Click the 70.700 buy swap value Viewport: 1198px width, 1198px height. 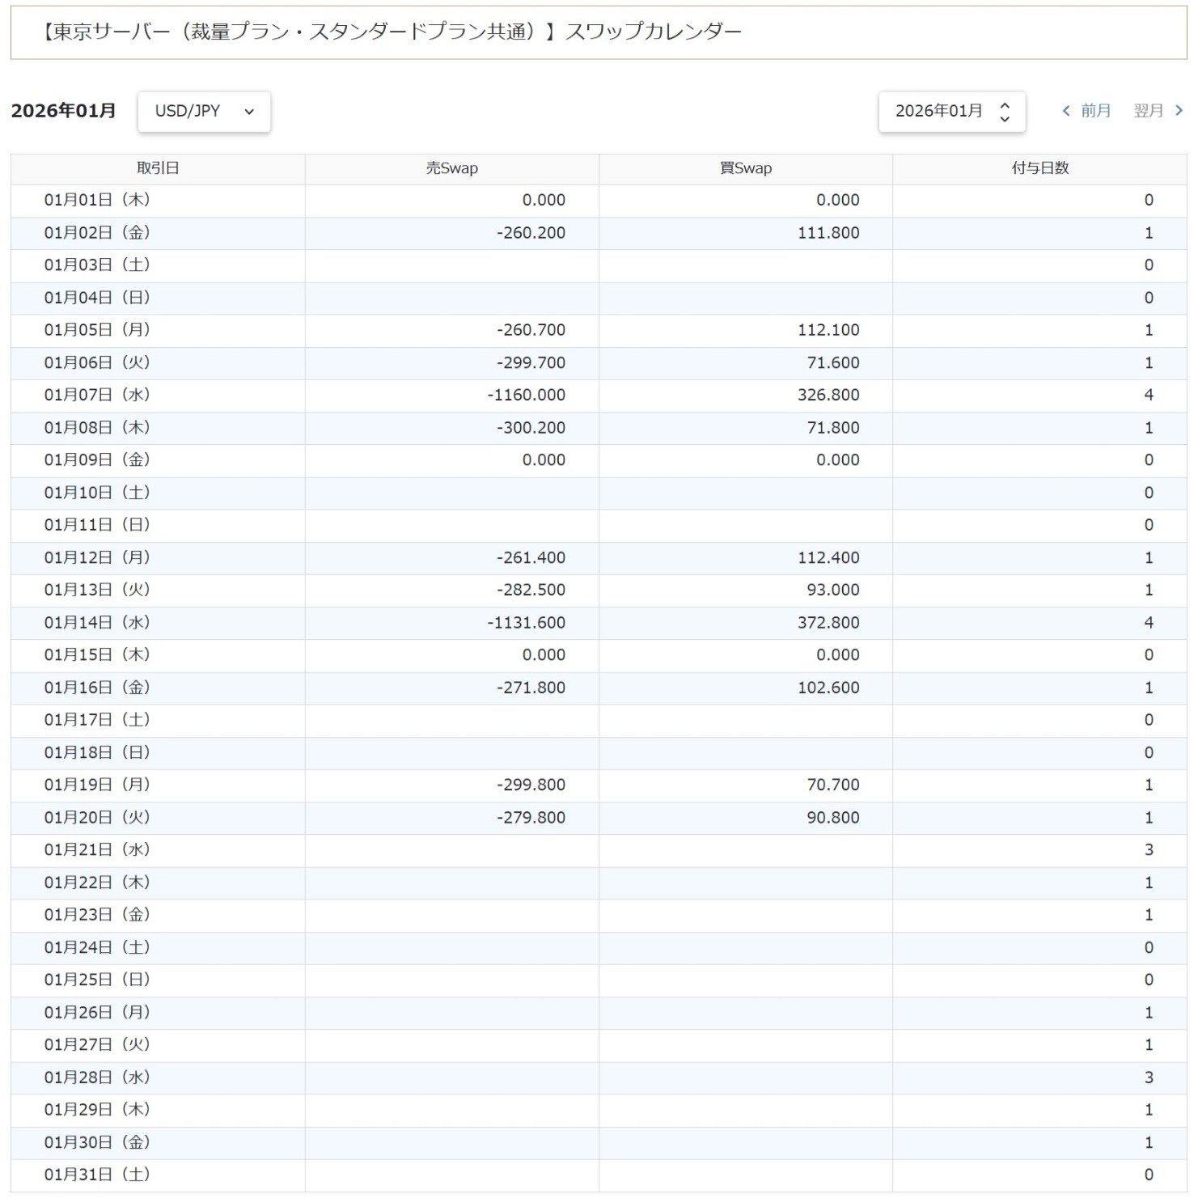[x=833, y=785]
